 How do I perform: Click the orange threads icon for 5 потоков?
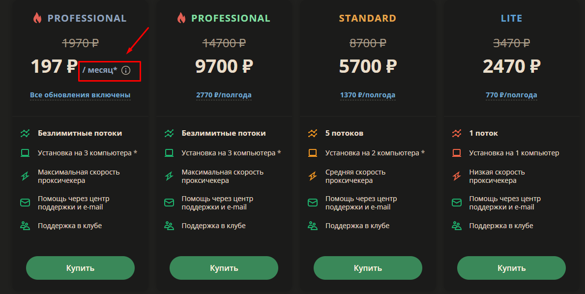coord(312,133)
